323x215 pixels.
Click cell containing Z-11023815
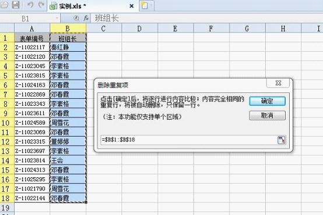(x=32, y=76)
